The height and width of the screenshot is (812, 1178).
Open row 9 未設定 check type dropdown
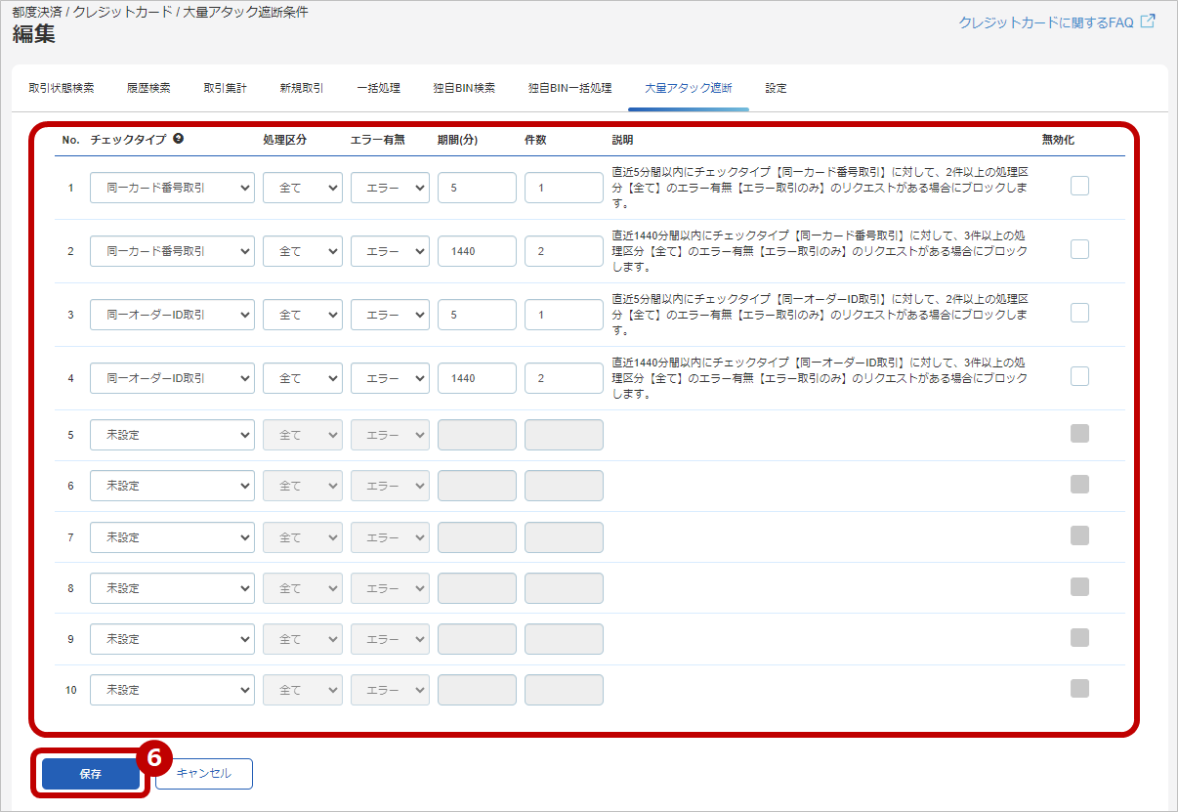coord(172,639)
